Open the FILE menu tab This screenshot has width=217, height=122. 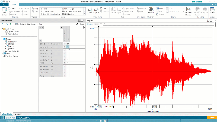pos(4,5)
